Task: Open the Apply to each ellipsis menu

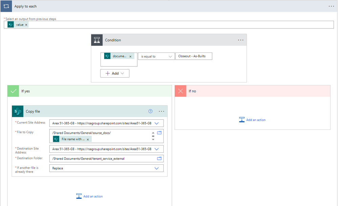Action: point(331,6)
